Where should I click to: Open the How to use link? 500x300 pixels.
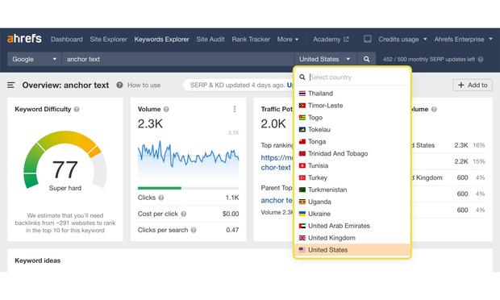[144, 85]
